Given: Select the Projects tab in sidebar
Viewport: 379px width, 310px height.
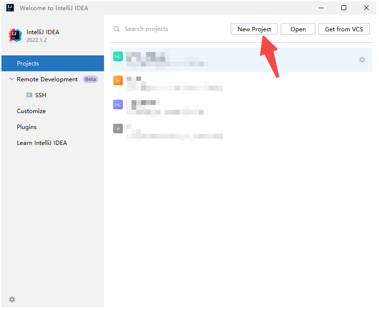Looking at the screenshot, I should (52, 64).
